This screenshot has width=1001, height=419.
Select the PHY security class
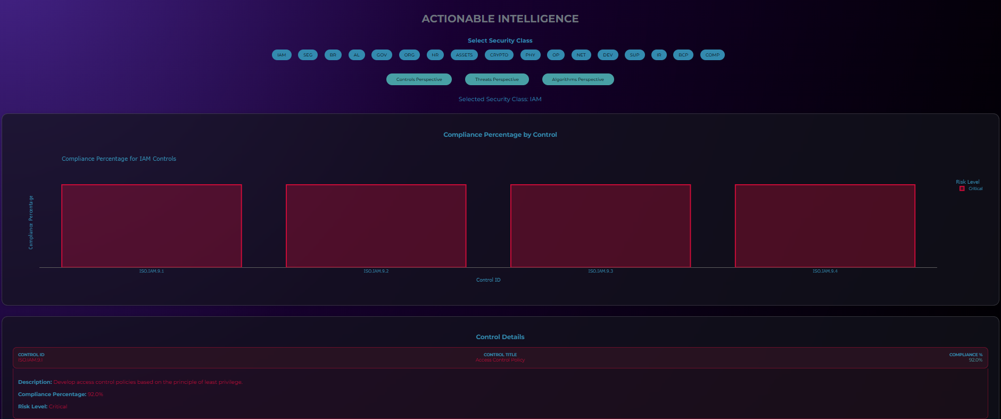click(x=530, y=55)
